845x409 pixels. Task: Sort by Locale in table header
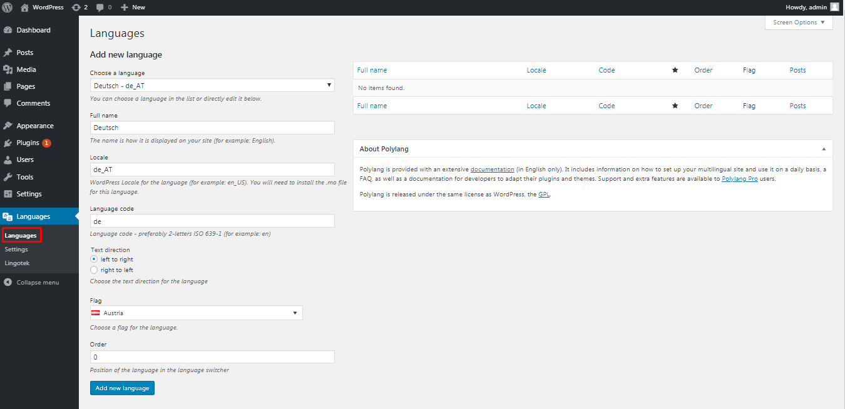536,70
